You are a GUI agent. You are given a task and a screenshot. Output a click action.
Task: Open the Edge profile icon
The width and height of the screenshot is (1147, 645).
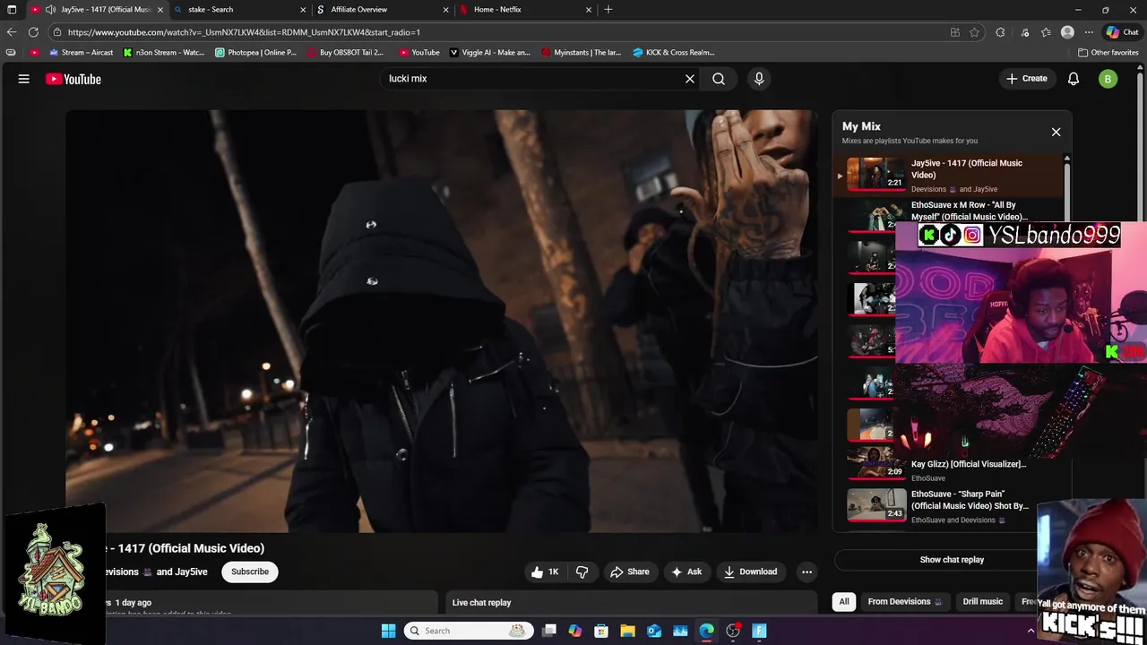[1067, 32]
